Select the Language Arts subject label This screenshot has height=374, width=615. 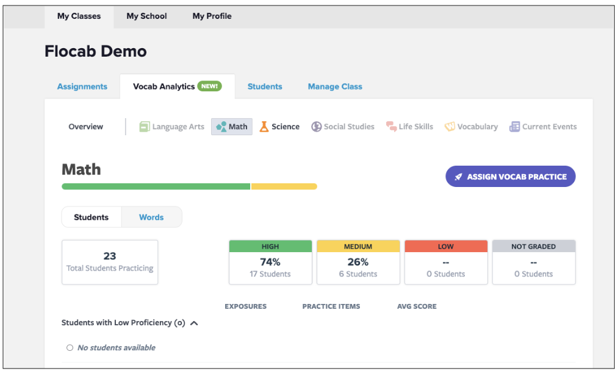178,127
